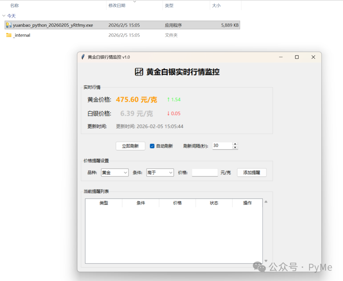
Task: Click the update time 2026-02-05 15:05:44
Action: point(160,126)
